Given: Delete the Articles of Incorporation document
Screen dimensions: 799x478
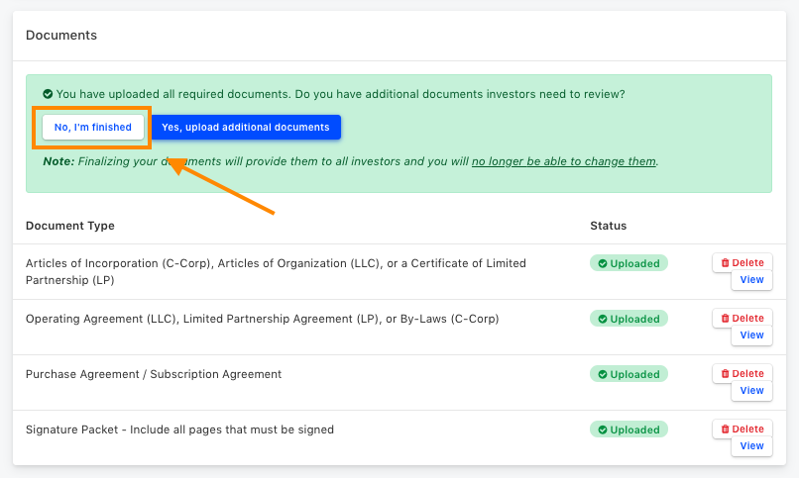Looking at the screenshot, I should (742, 263).
